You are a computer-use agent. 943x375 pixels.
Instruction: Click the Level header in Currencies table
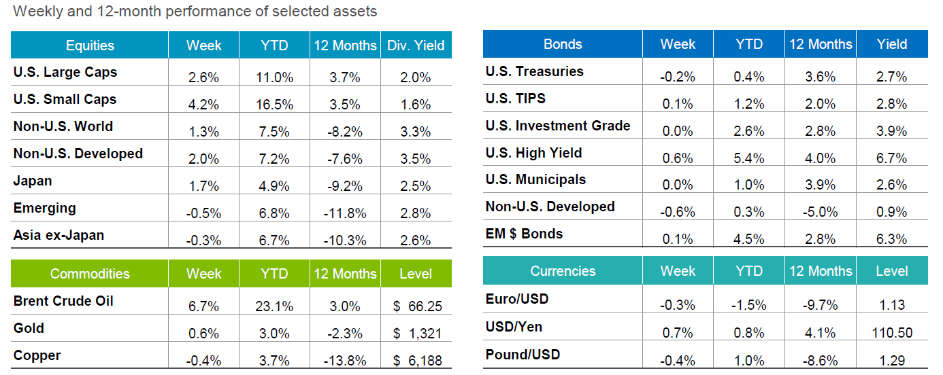(892, 271)
